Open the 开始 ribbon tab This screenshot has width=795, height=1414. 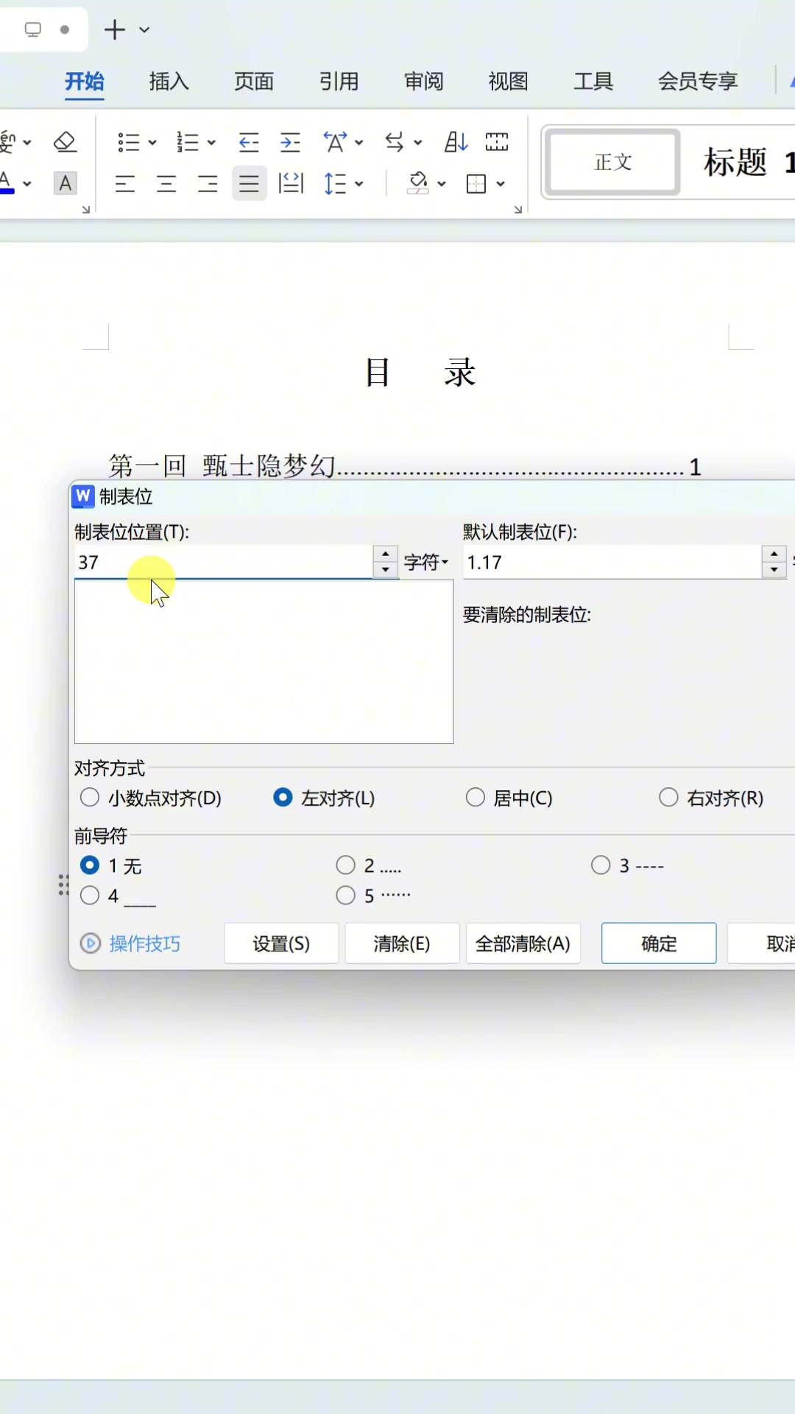click(85, 81)
